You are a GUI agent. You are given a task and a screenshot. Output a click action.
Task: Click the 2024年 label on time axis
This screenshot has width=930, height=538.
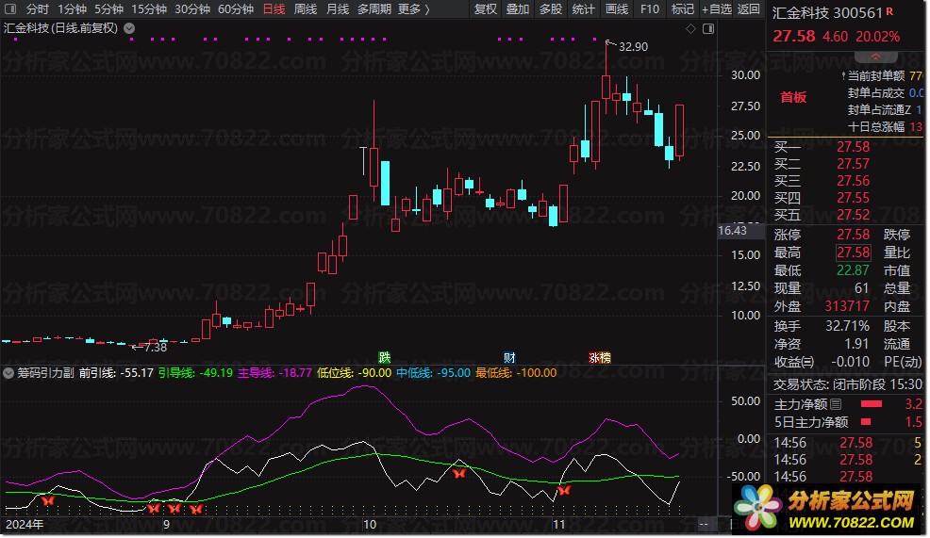click(x=25, y=525)
